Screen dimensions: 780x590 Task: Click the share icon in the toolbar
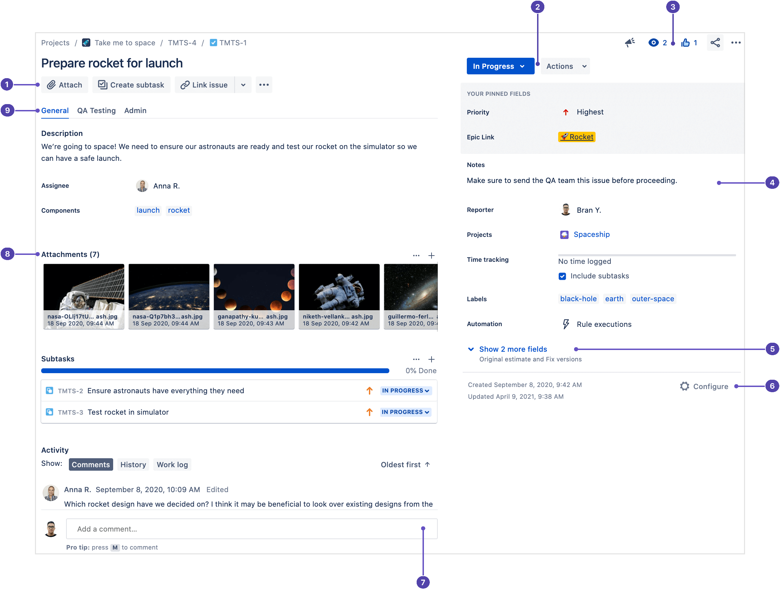pyautogui.click(x=716, y=42)
